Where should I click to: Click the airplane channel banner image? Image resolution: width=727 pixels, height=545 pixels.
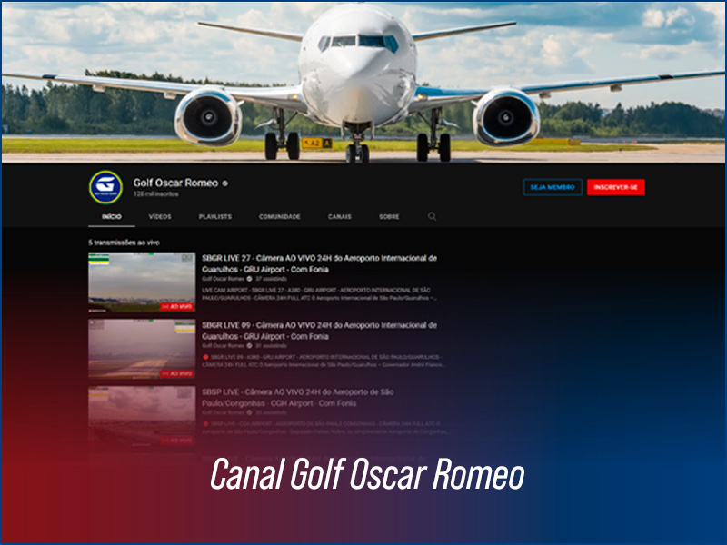click(x=363, y=83)
